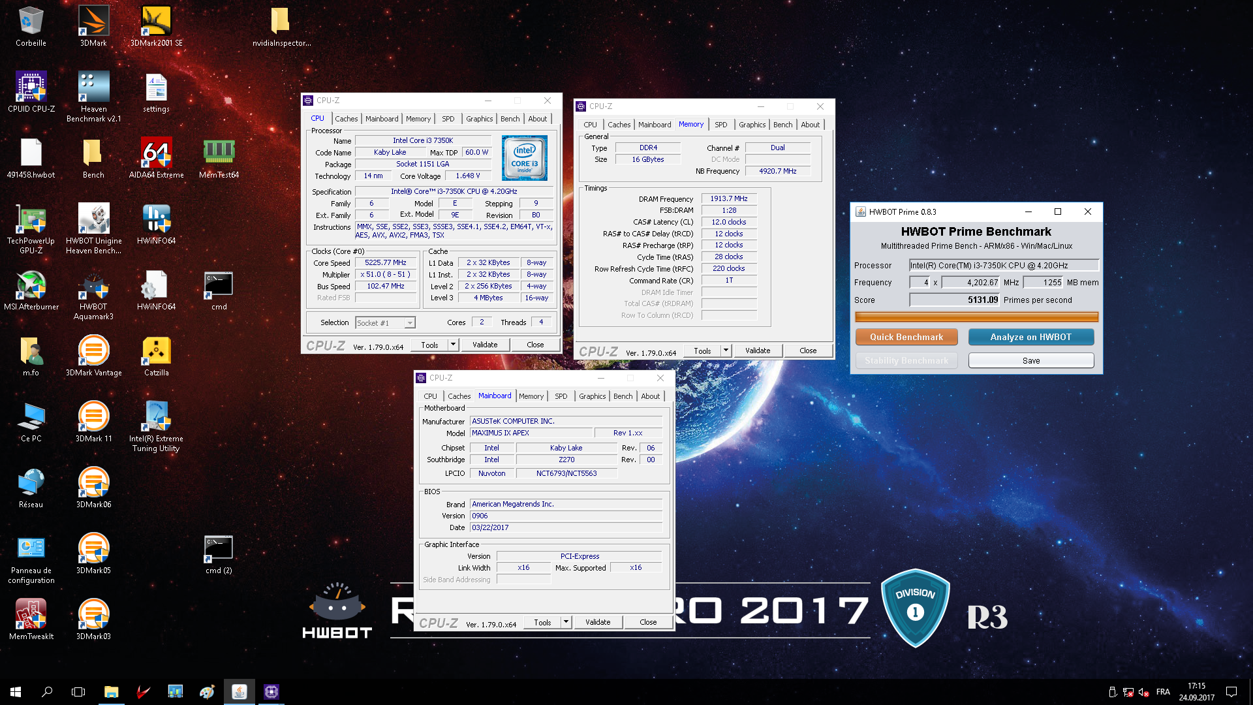Open 3DMark06 desktop shortcut
This screenshot has width=1253, height=705.
(93, 488)
